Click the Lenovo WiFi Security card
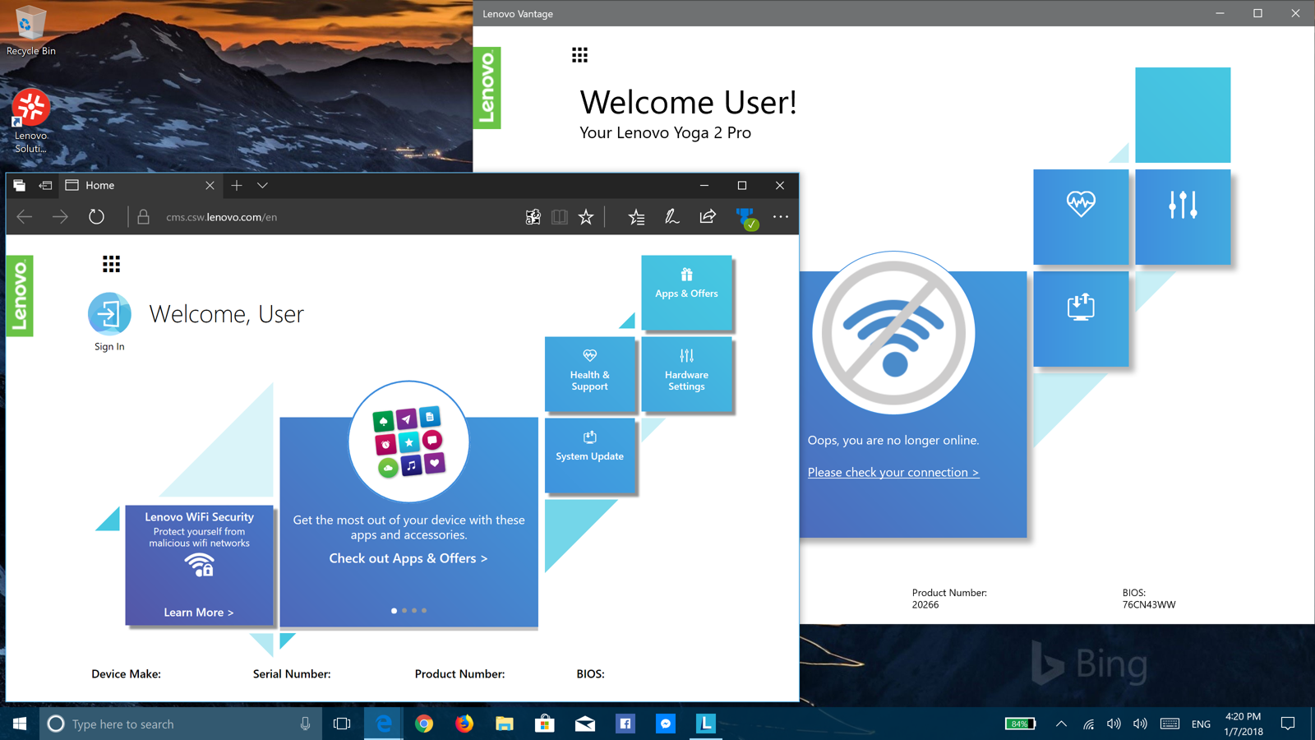1315x740 pixels. [199, 565]
